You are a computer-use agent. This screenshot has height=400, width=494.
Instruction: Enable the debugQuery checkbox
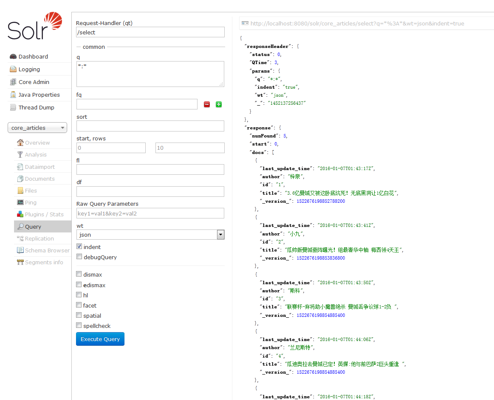click(x=79, y=257)
